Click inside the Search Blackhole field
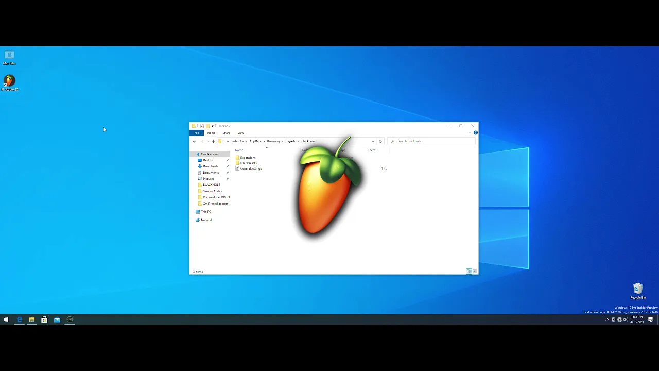 click(x=431, y=141)
